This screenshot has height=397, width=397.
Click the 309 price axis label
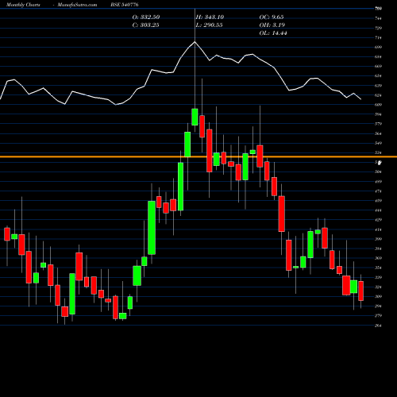378,296
